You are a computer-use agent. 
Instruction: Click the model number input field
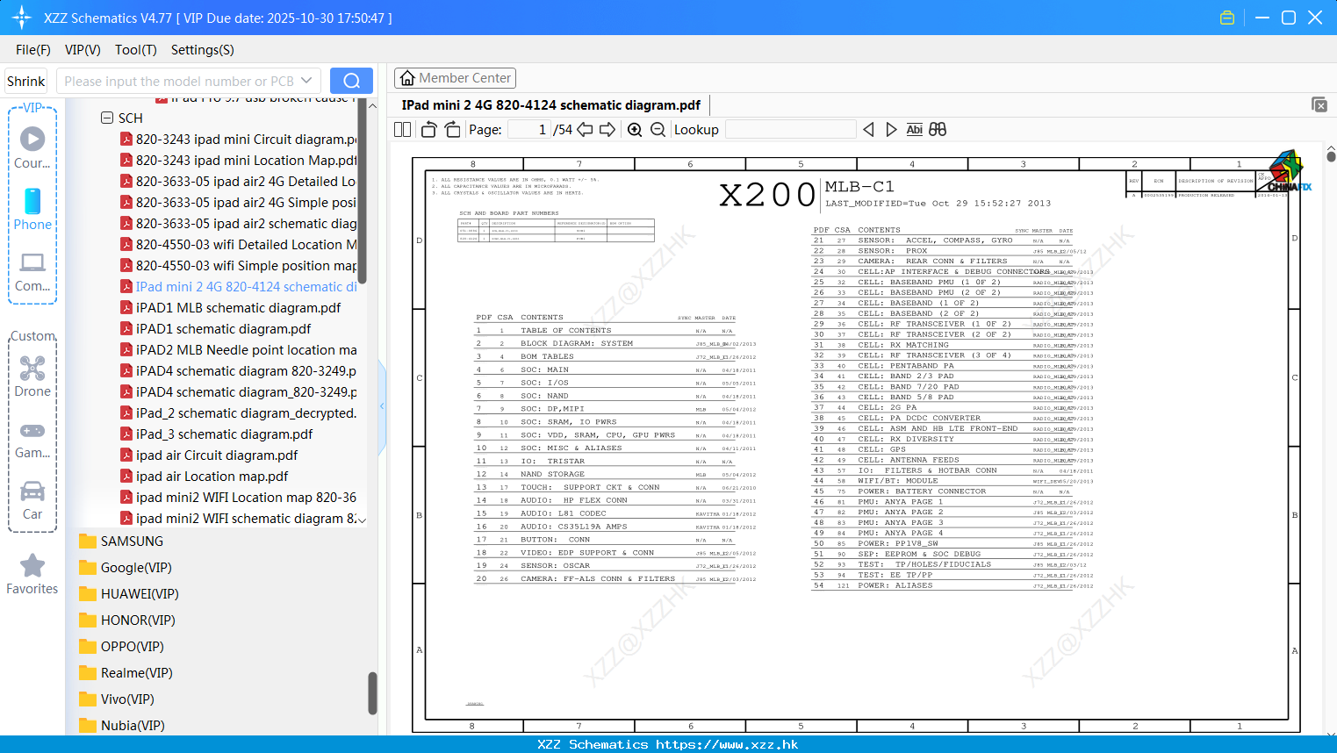(179, 81)
